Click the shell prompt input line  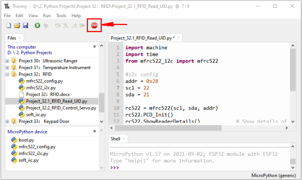click(200, 167)
